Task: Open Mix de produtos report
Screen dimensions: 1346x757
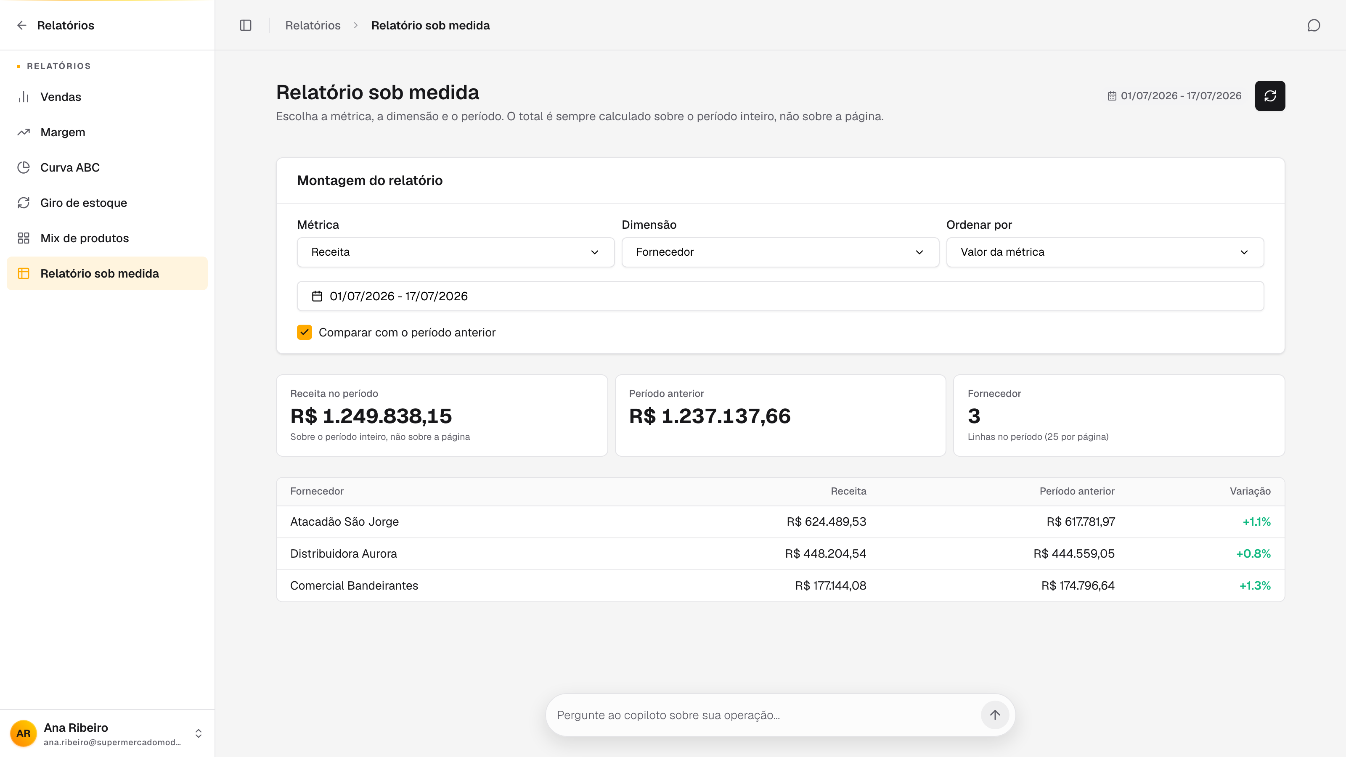Action: click(107, 238)
